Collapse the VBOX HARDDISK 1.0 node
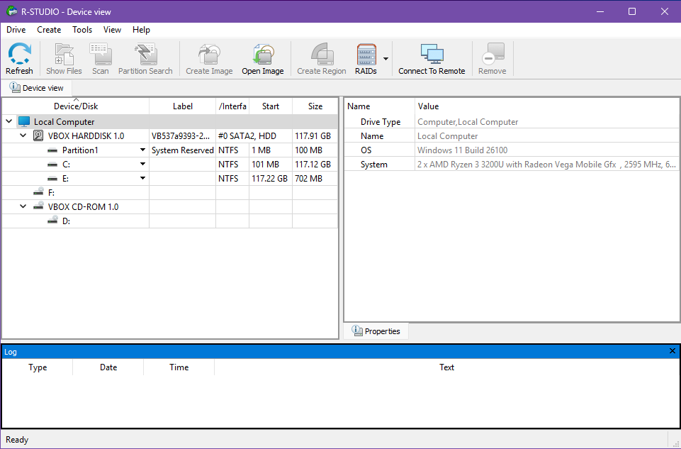 pyautogui.click(x=23, y=136)
